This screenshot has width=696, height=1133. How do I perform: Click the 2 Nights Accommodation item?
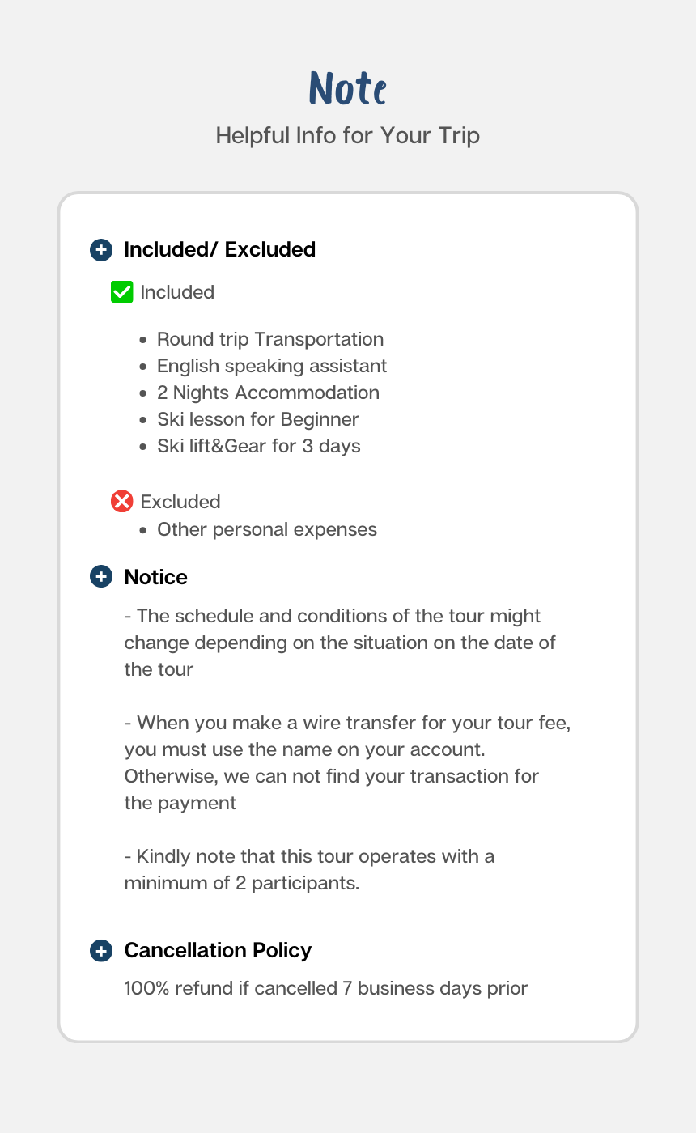click(268, 393)
